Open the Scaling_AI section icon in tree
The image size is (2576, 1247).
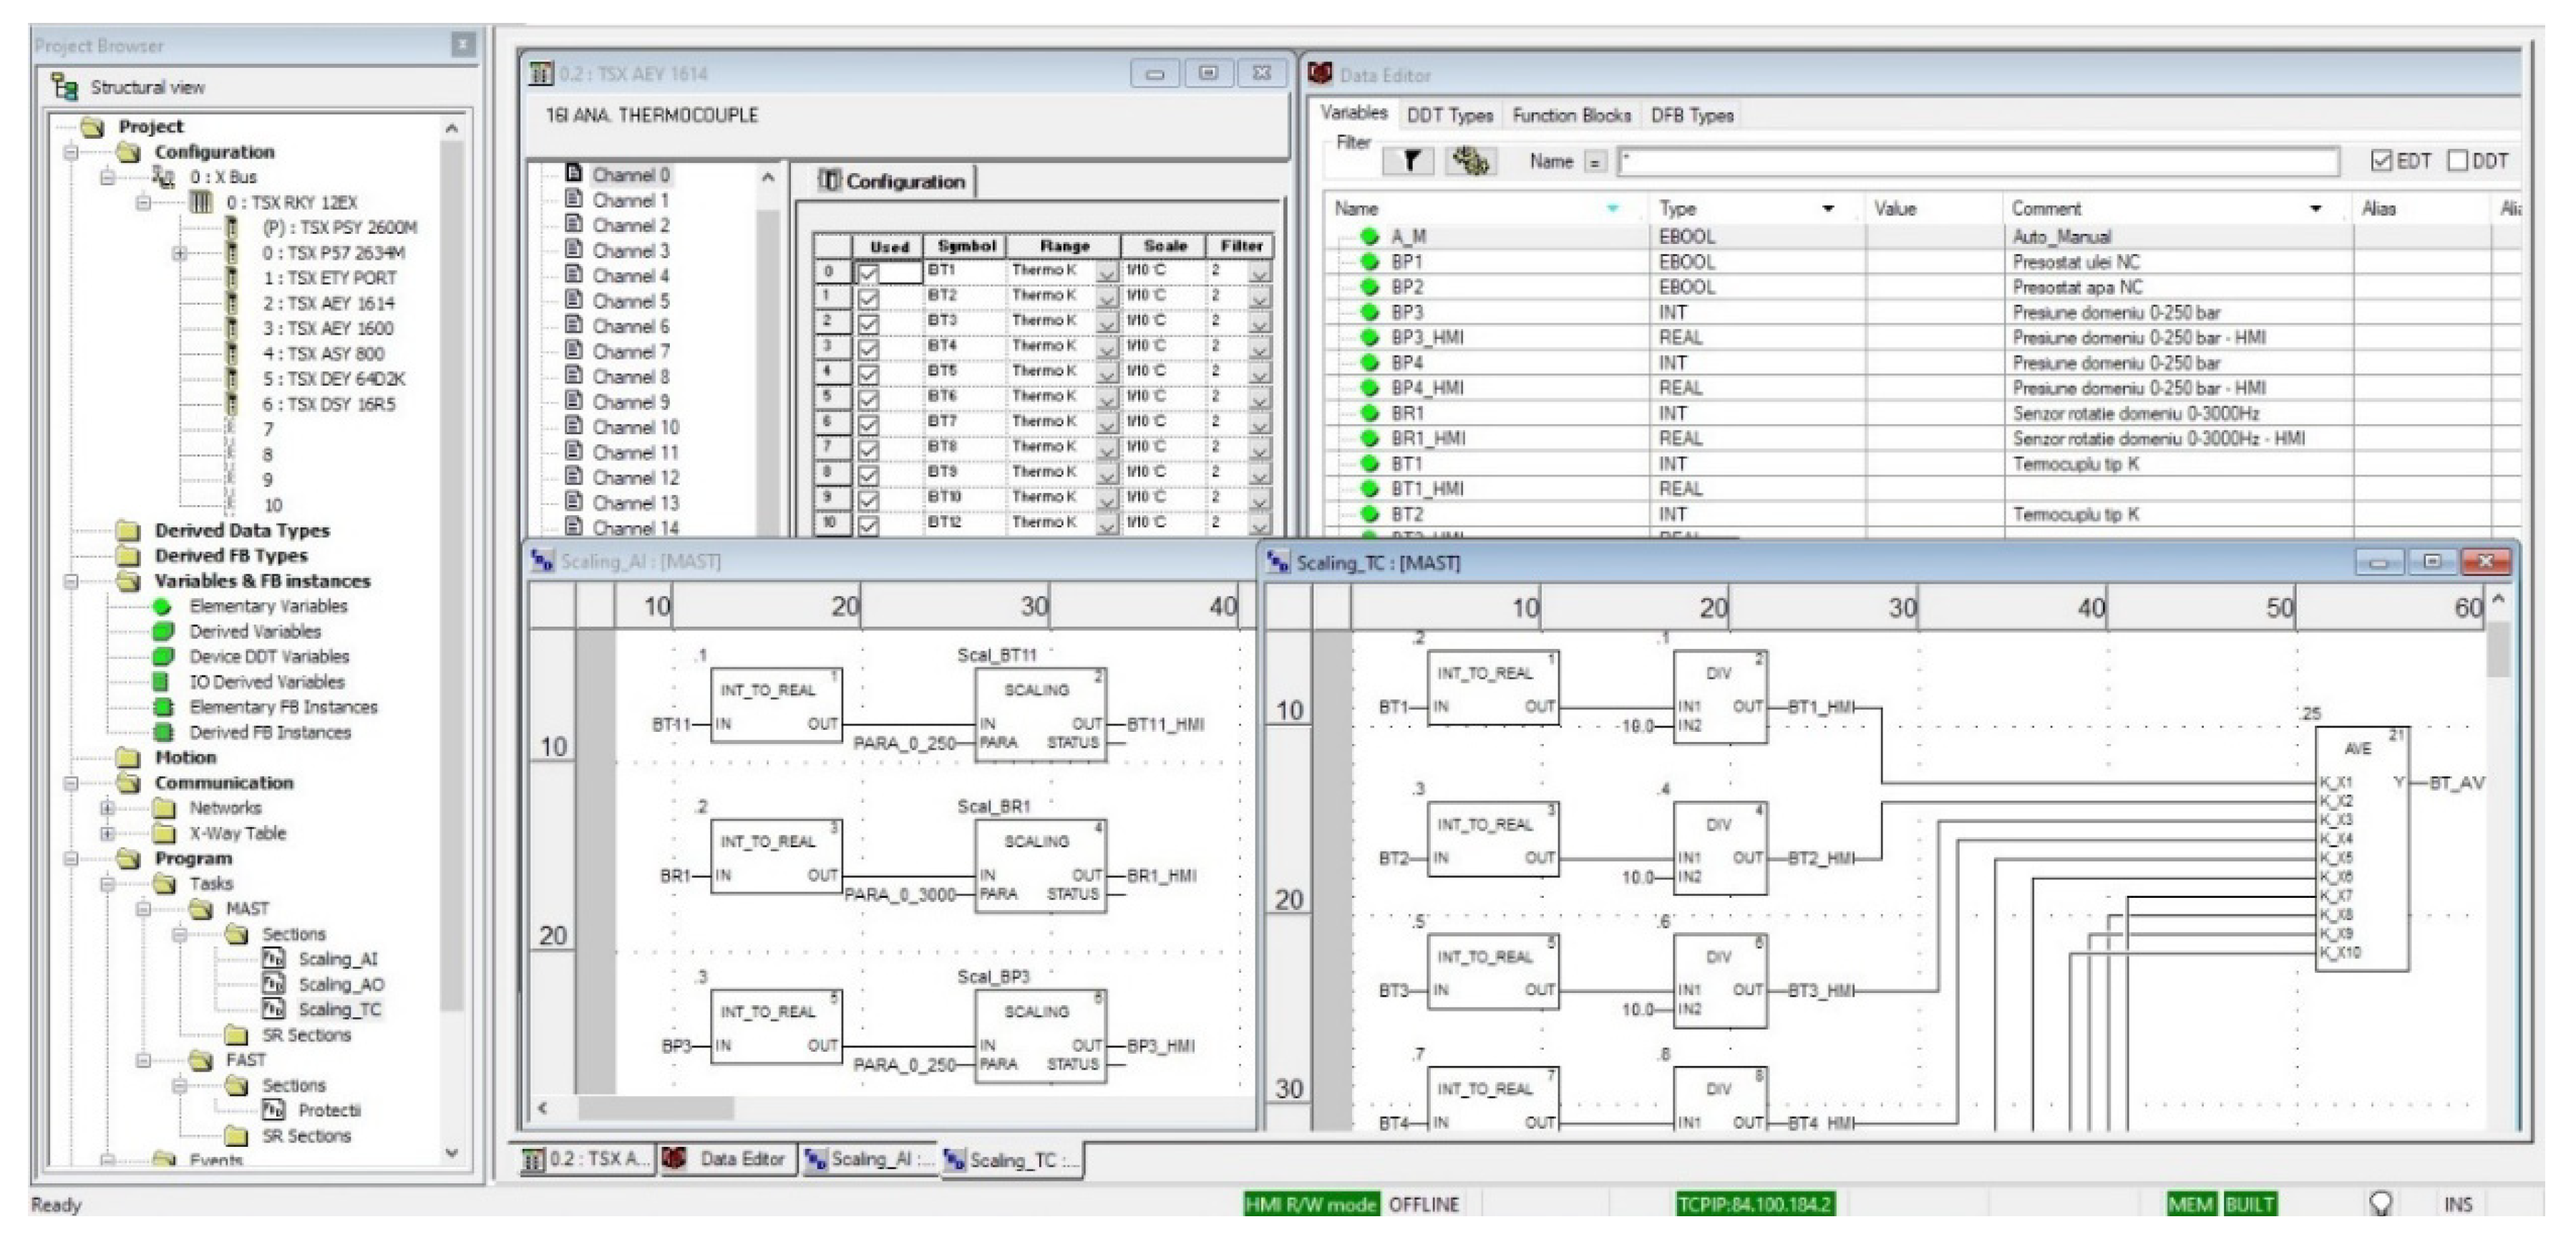click(273, 959)
